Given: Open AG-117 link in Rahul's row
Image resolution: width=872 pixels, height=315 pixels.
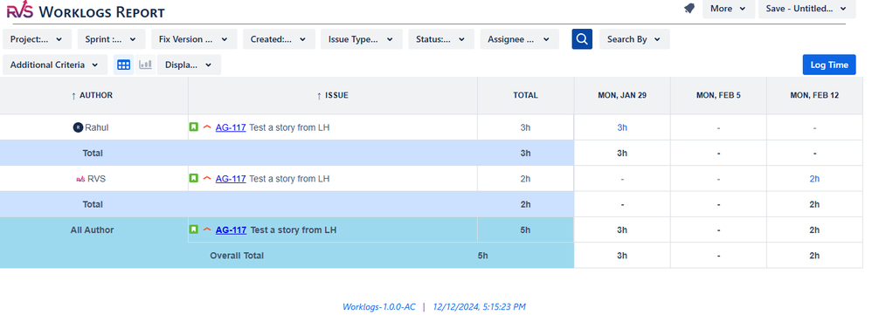Looking at the screenshot, I should [231, 127].
